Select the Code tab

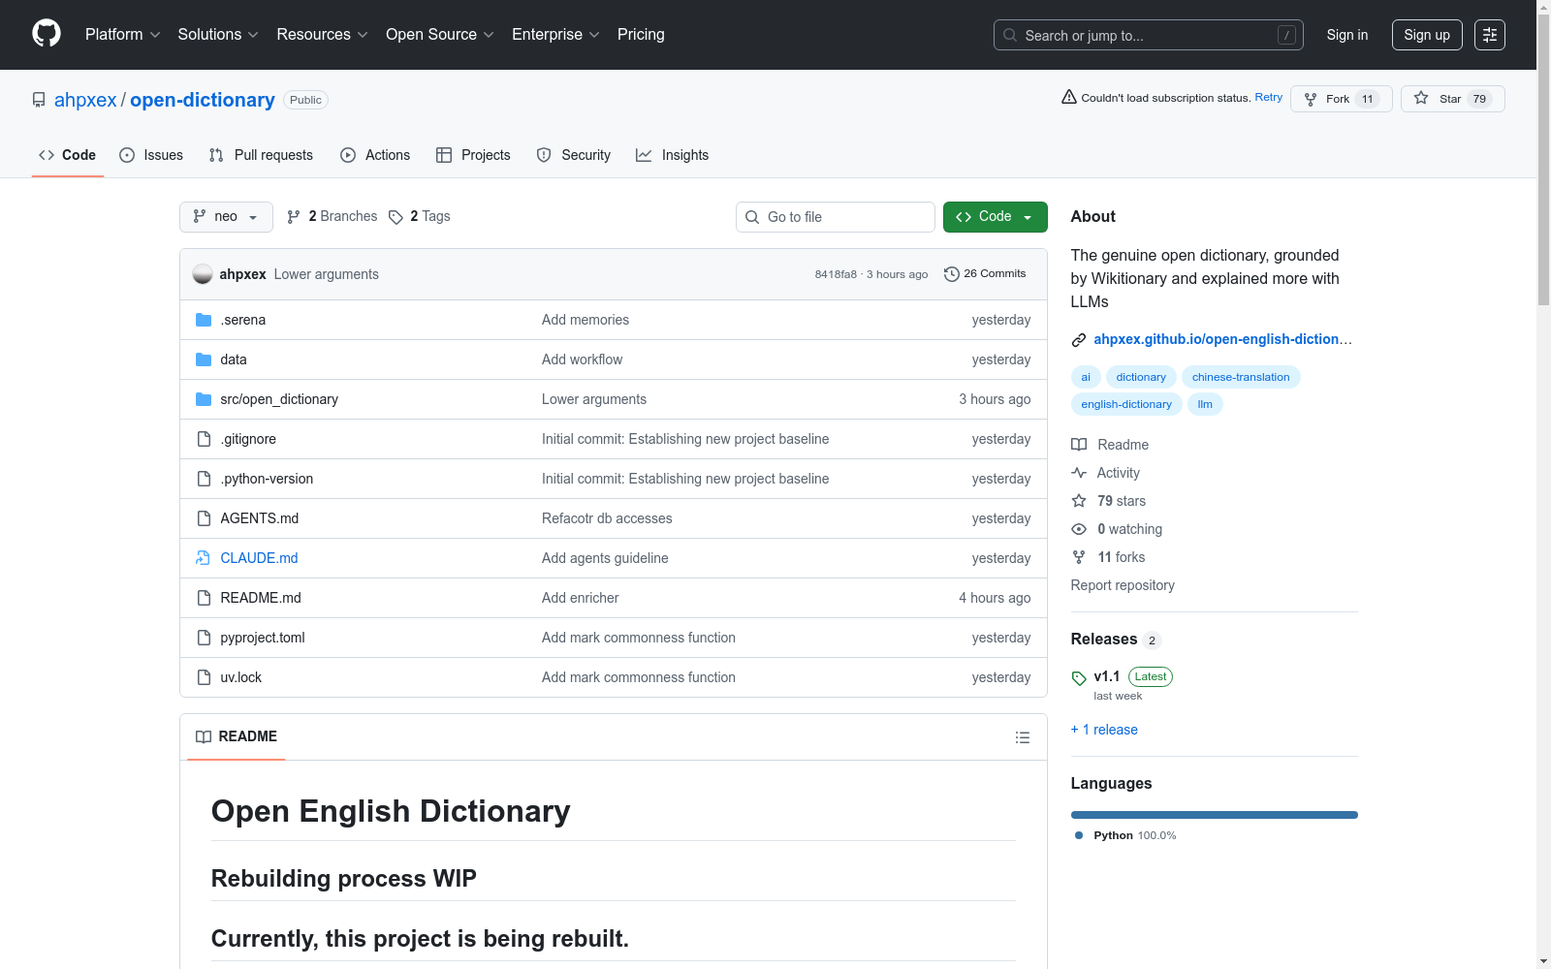pyautogui.click(x=68, y=155)
